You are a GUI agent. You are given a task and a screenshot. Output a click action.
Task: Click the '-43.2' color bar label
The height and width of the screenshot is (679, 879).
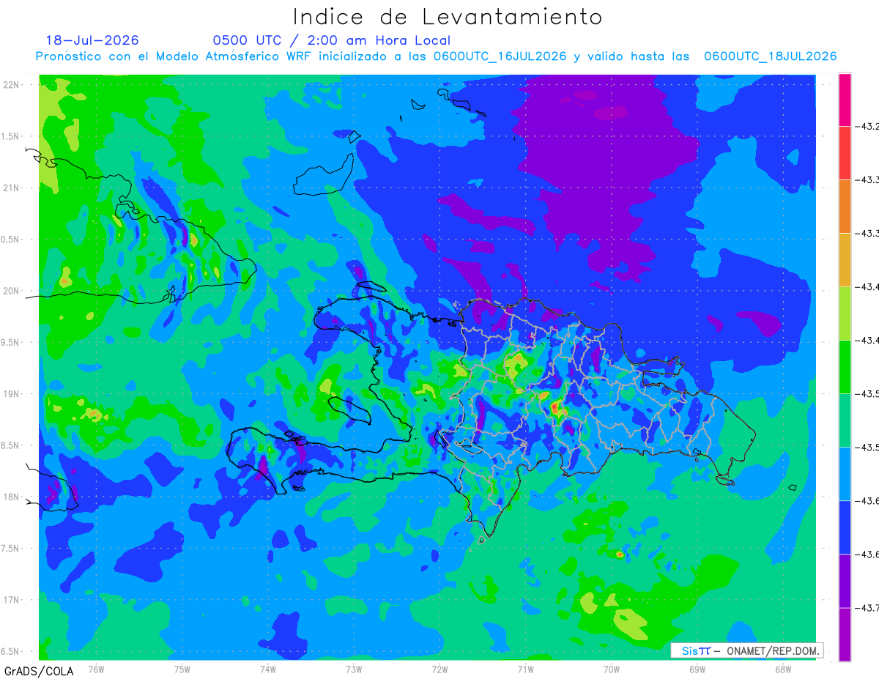pos(867,127)
